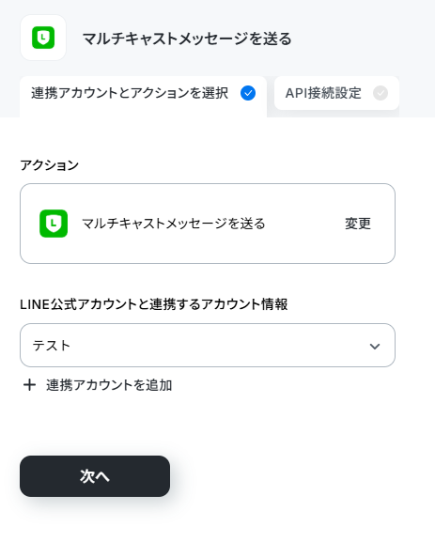Click the plus icon beside 連携アカウントを追加
The height and width of the screenshot is (542, 435).
29,385
